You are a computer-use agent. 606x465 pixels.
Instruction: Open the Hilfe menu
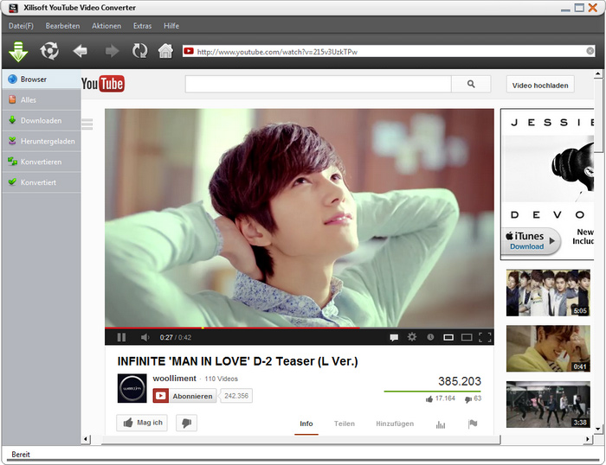[x=171, y=26]
